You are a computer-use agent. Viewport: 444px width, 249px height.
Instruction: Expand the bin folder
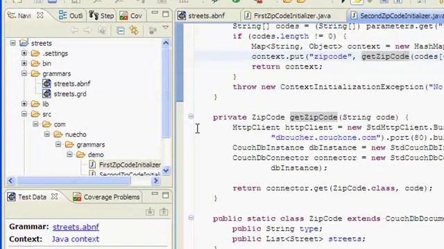pos(24,63)
